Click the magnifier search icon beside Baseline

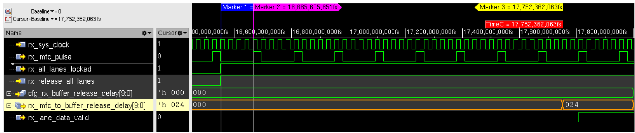[8, 11]
